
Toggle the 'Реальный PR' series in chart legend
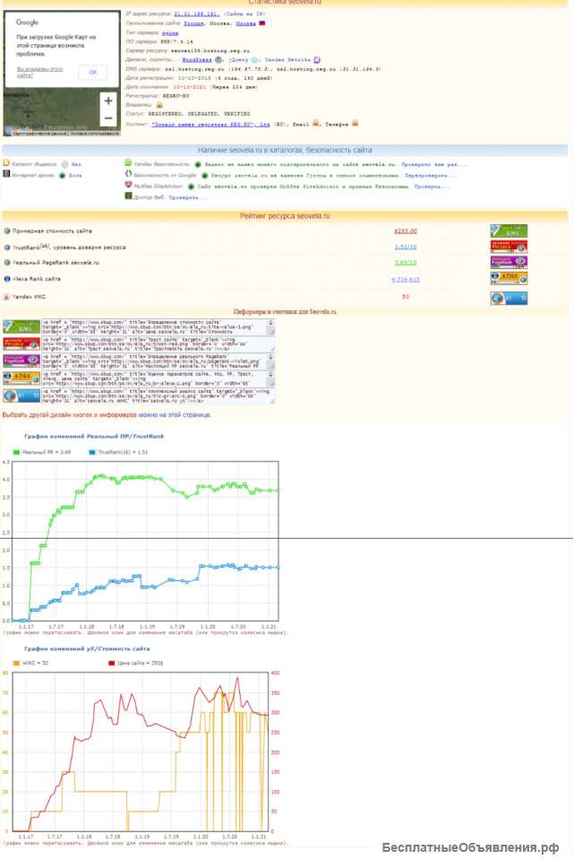45,452
